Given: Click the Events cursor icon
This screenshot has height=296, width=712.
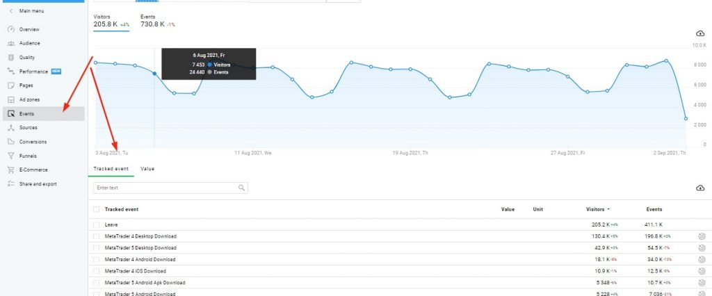Looking at the screenshot, I should pyautogui.click(x=11, y=114).
